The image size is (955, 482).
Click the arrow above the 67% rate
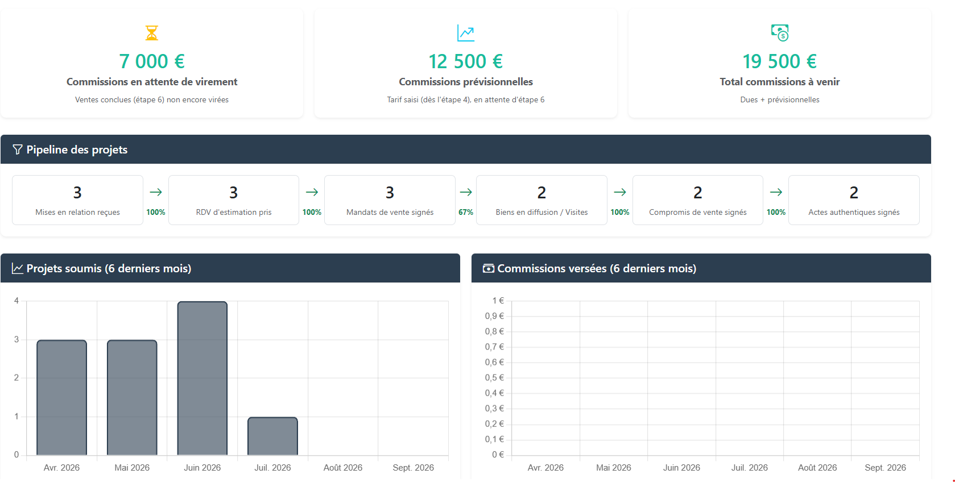pyautogui.click(x=466, y=192)
